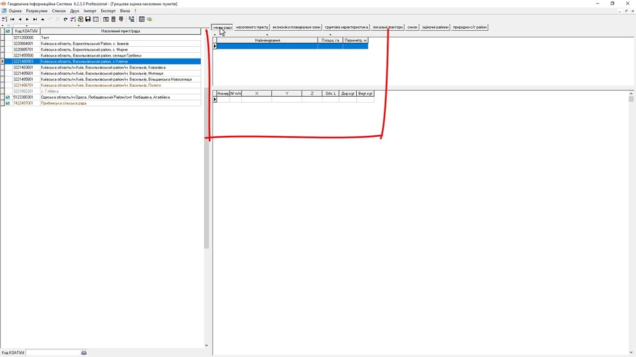The height and width of the screenshot is (357, 636).
Task: Click the refresh data icon
Action: [x=65, y=19]
